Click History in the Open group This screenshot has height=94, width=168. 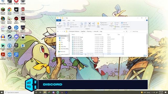[117, 27]
